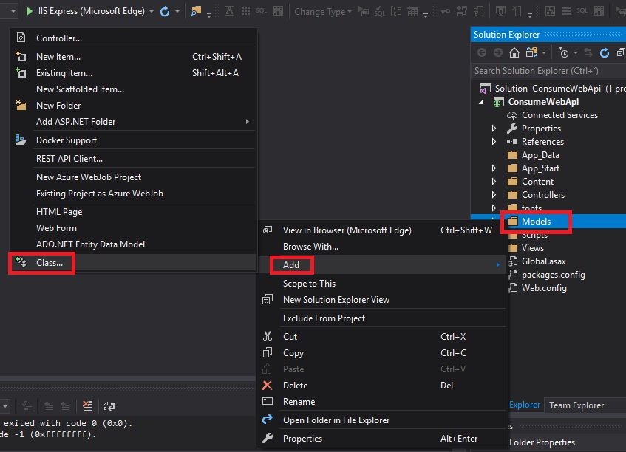Click the pending changes clock icon
Viewport: 626px width, 452px height.
pos(564,52)
